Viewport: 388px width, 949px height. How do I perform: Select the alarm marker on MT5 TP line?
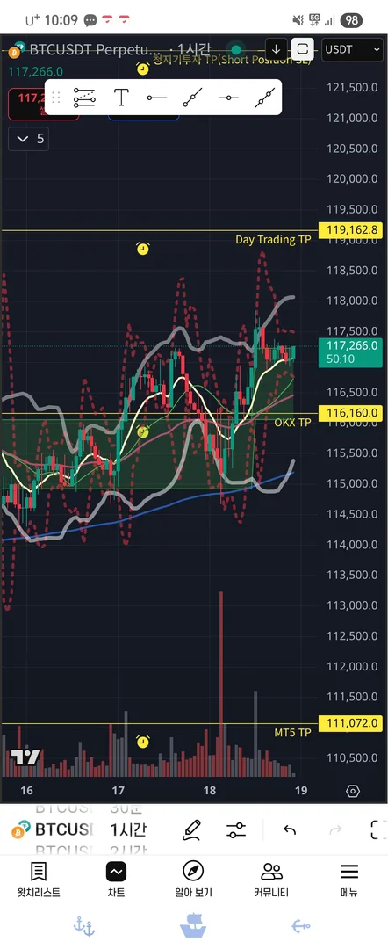[142, 742]
